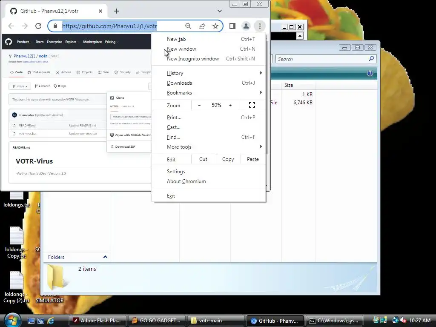Click the profile avatar icon in Chromium toolbar

point(246,26)
